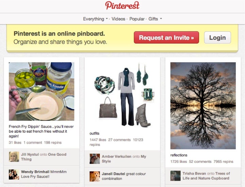Open the outfits collage pin

122,95
